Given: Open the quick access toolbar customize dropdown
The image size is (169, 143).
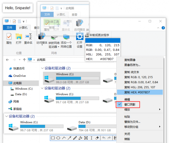Looking at the screenshot, I should coord(23,22).
